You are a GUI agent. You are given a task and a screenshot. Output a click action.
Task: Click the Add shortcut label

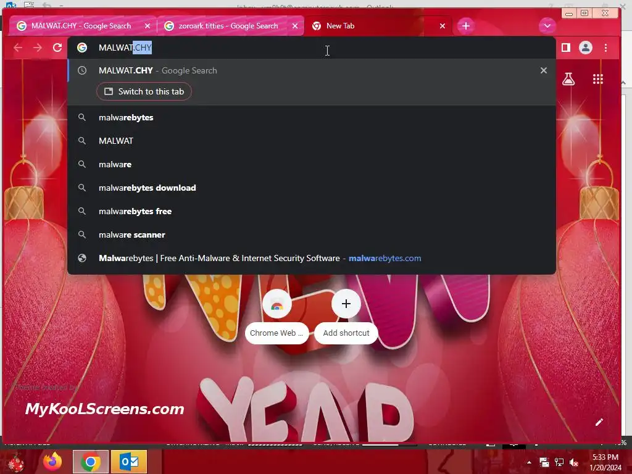[346, 333]
